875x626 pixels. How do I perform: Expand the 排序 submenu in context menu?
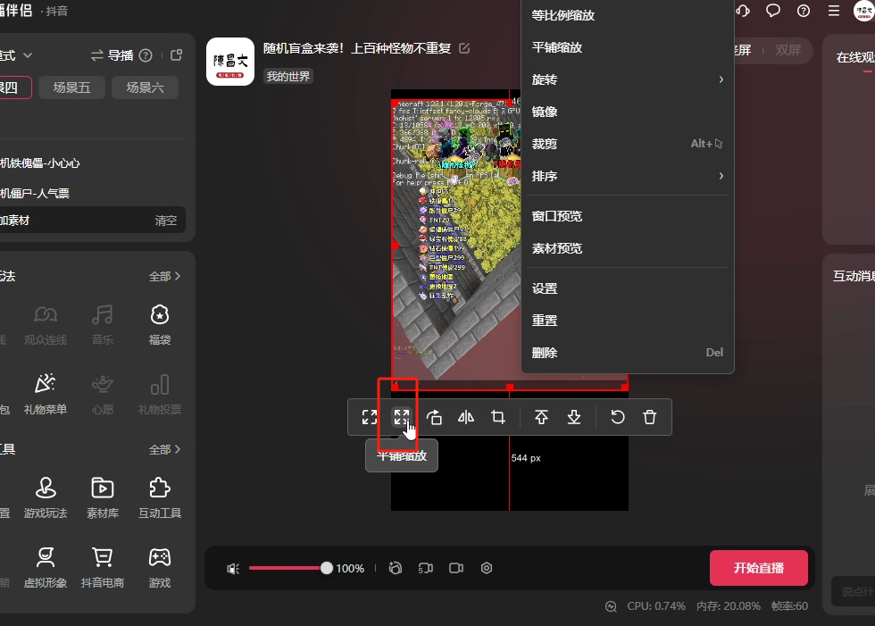(627, 176)
